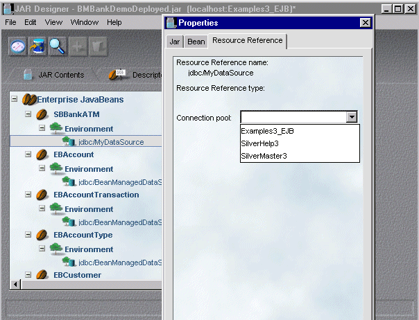The image size is (419, 320).
Task: Minimize the JAR Designer window
Action: 386,9
